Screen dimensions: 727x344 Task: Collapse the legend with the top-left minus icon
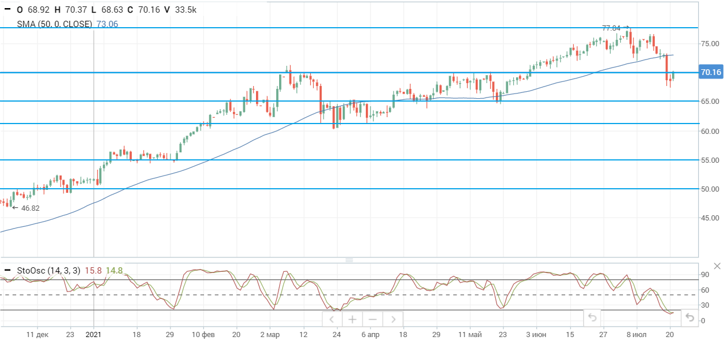click(8, 9)
